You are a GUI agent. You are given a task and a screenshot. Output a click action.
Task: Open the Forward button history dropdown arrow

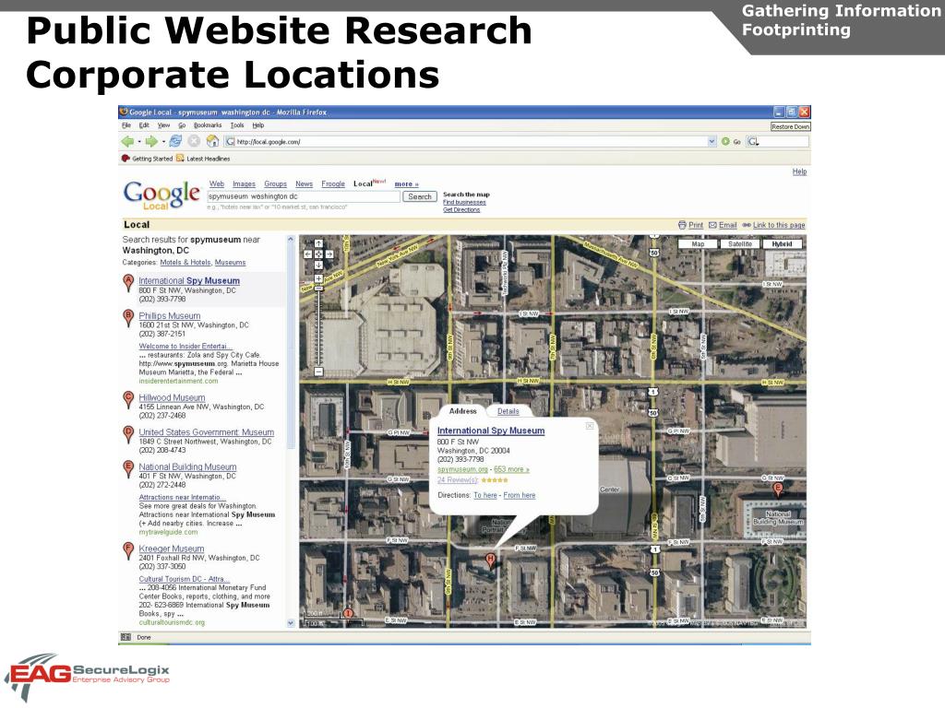(x=163, y=141)
